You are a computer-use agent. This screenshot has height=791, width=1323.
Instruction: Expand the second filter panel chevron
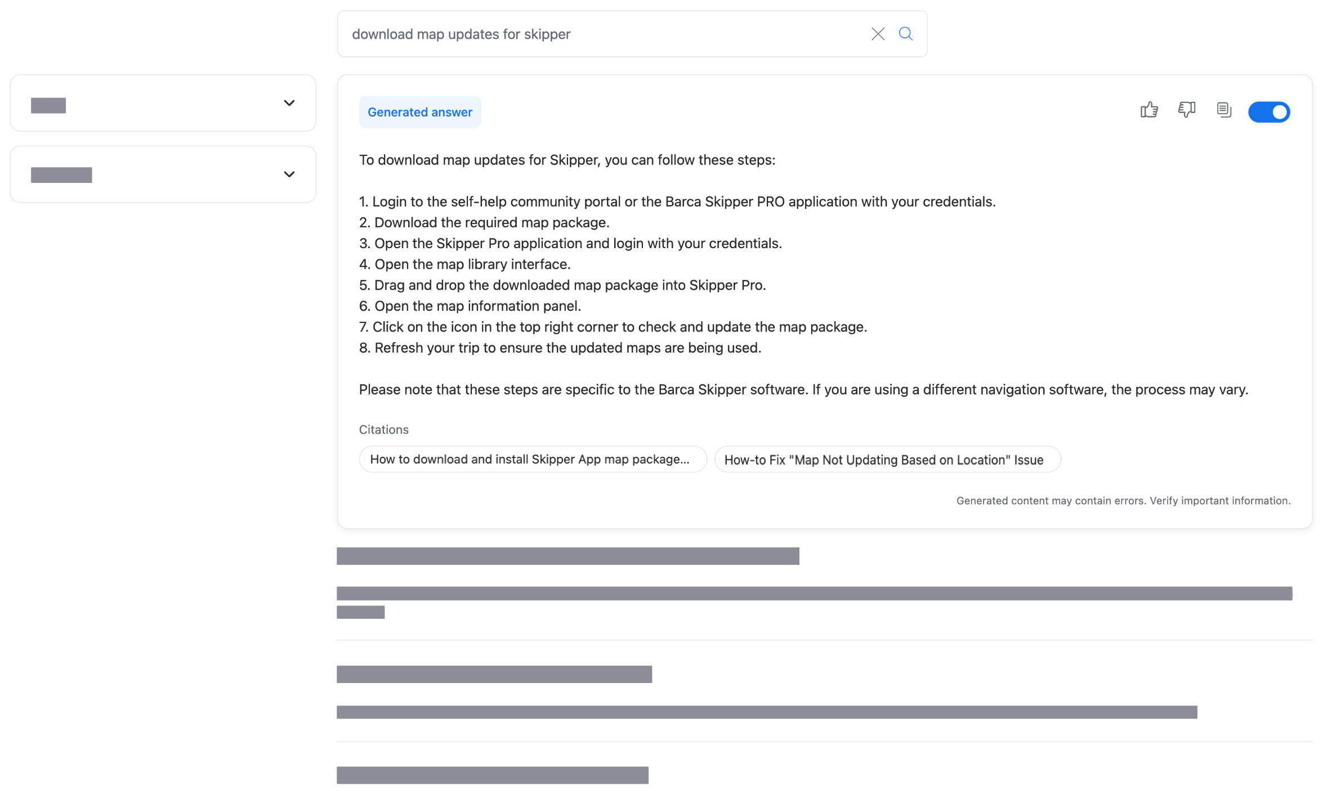click(289, 174)
